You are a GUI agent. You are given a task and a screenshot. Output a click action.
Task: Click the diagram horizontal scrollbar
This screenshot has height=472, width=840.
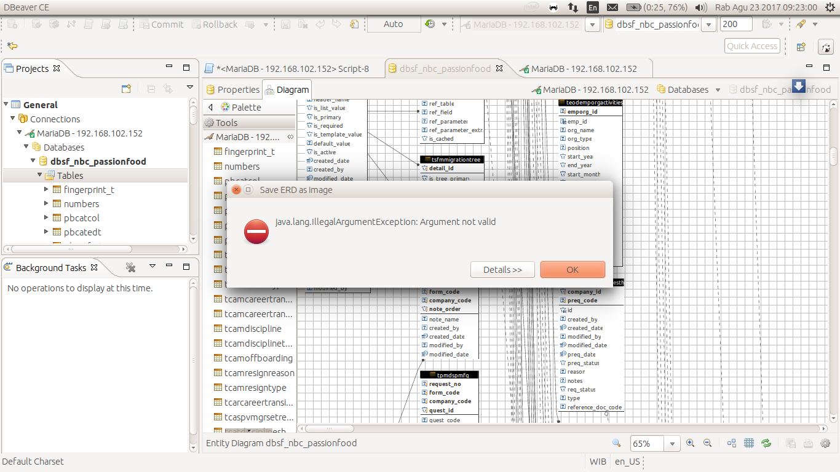(563, 428)
